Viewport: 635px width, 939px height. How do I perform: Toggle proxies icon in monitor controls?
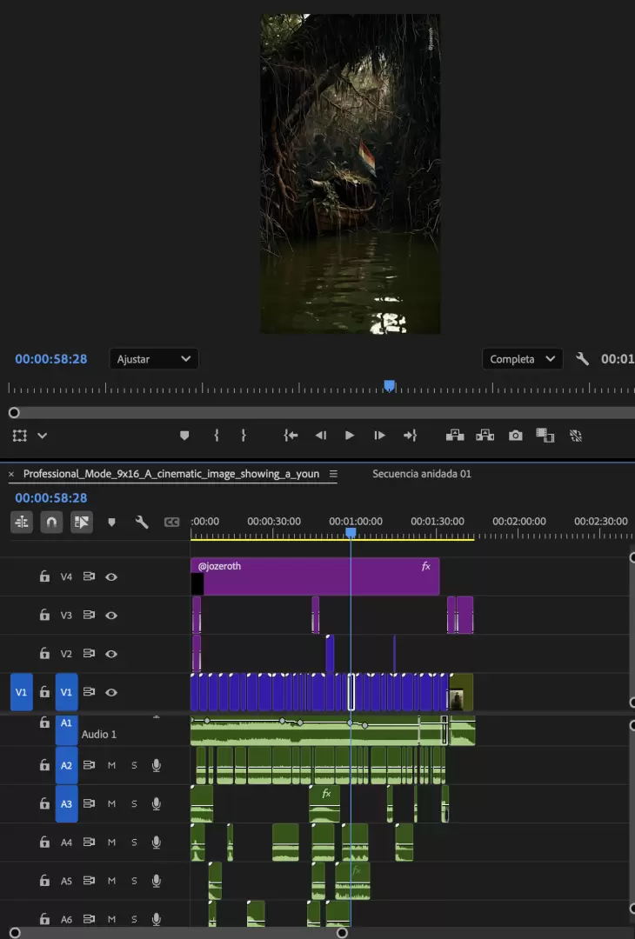(x=576, y=436)
